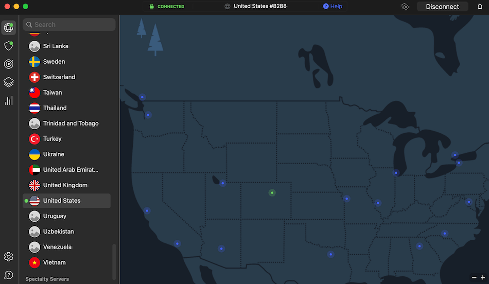The width and height of the screenshot is (489, 284).
Task: Click the CONNECTED status indicator
Action: (167, 6)
